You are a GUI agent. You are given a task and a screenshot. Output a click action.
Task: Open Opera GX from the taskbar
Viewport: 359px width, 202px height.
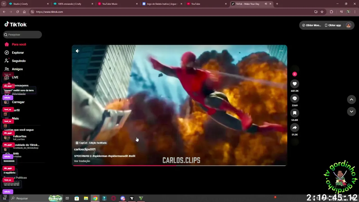click(x=113, y=198)
